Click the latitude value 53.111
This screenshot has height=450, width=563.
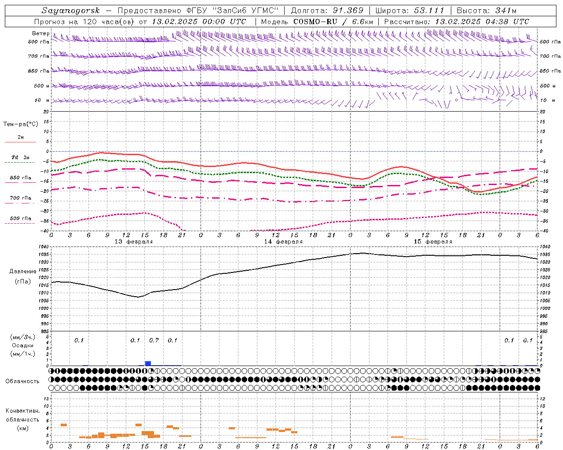coord(429,11)
